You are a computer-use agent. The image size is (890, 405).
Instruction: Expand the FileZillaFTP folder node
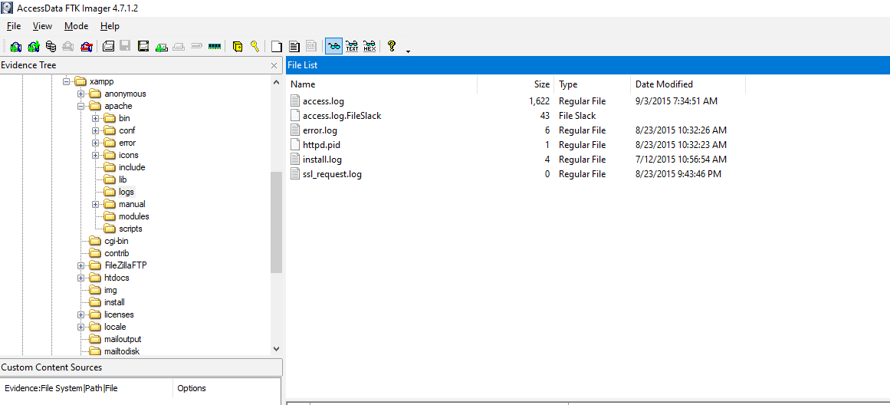click(x=80, y=266)
